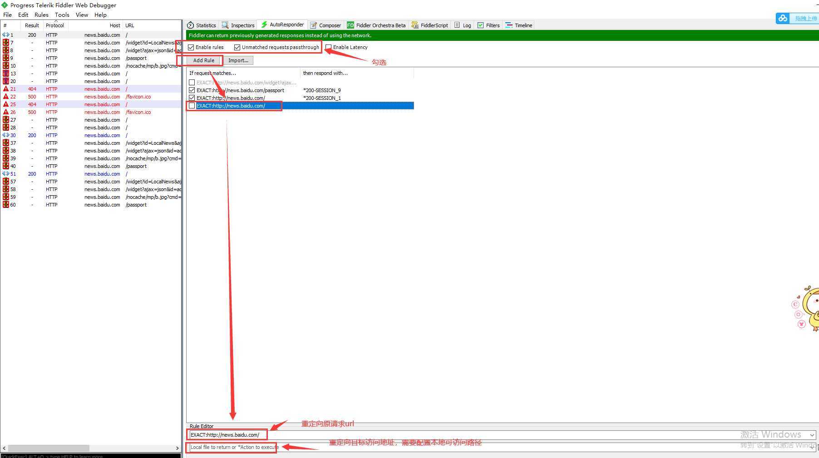This screenshot has width=819, height=458.
Task: Toggle Unmatched requests passthrough checkbox
Action: click(x=237, y=47)
